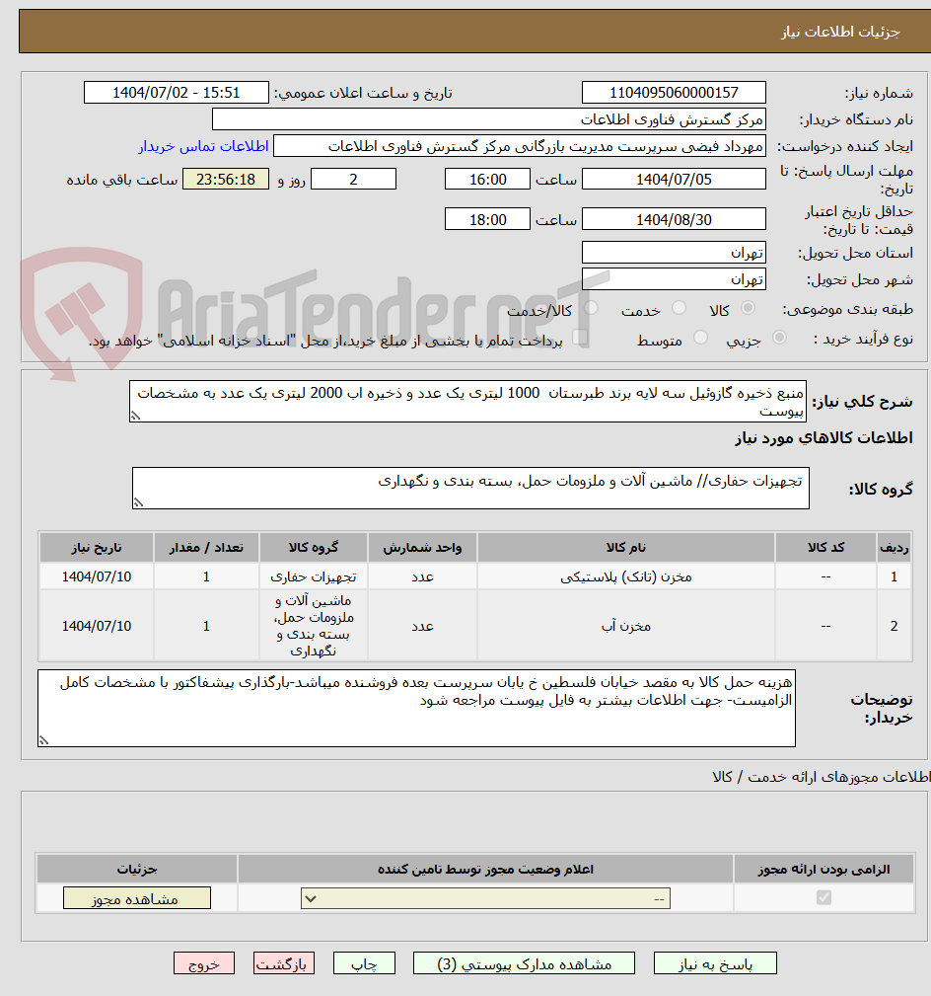The width and height of the screenshot is (931, 996).
Task: Click the resize handle of شرح کلی نیاز box
Action: pyautogui.click(x=136, y=417)
